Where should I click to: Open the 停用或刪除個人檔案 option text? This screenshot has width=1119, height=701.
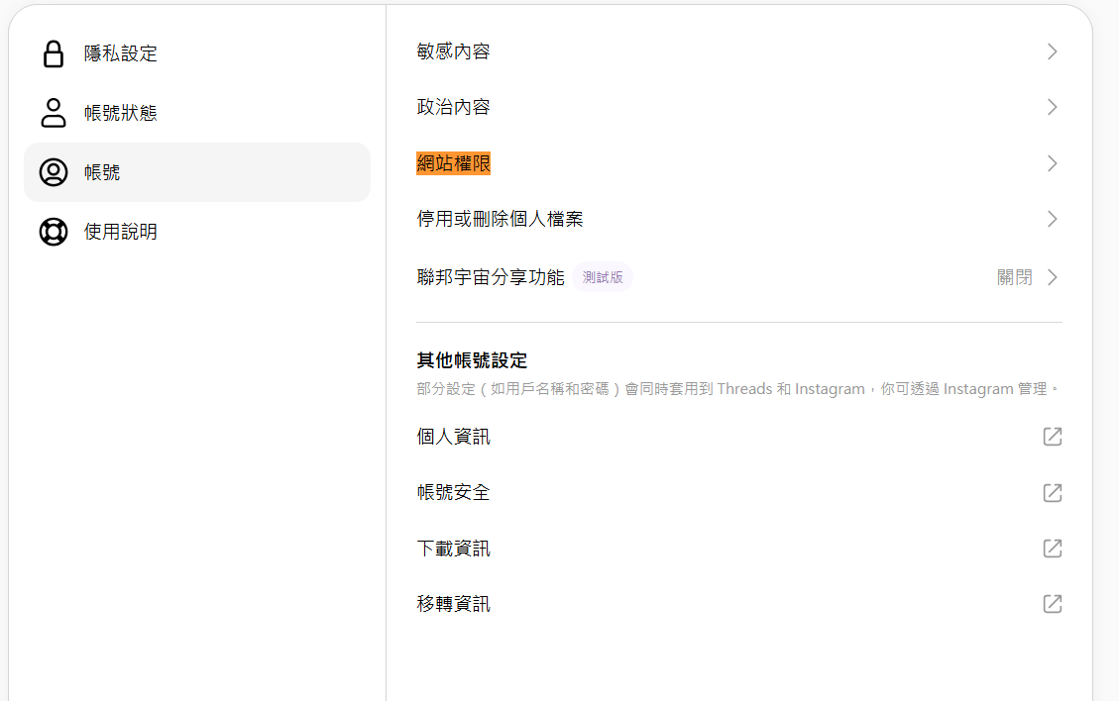(x=500, y=219)
